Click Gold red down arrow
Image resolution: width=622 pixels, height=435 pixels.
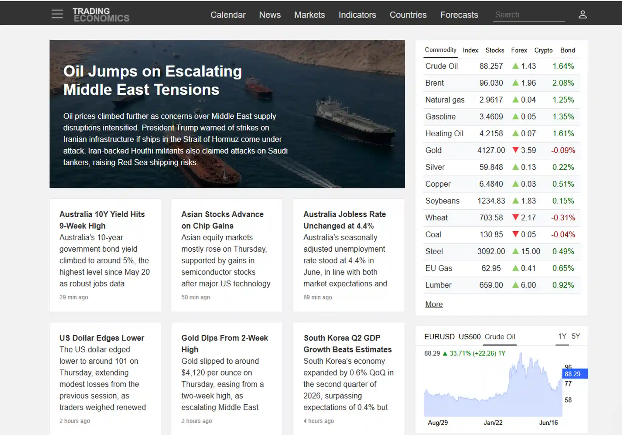coord(515,150)
